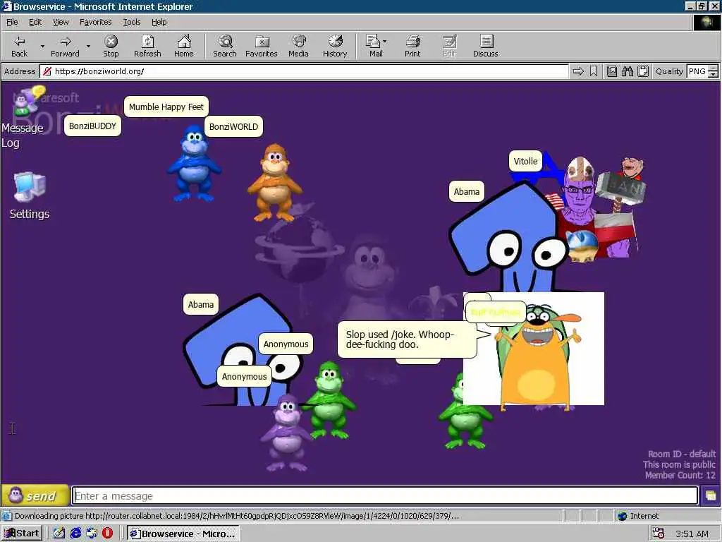Image resolution: width=722 pixels, height=542 pixels.
Task: Open the Forward button history dropdown arrow
Action: click(x=88, y=47)
